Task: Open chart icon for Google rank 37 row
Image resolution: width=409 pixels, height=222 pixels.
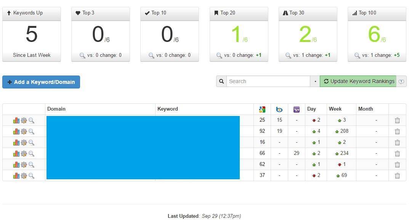Action: (16, 175)
